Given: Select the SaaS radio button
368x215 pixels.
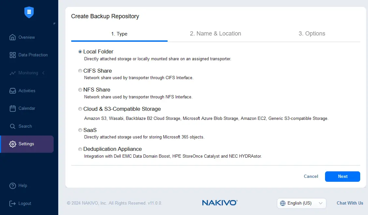Looking at the screenshot, I should tap(80, 130).
